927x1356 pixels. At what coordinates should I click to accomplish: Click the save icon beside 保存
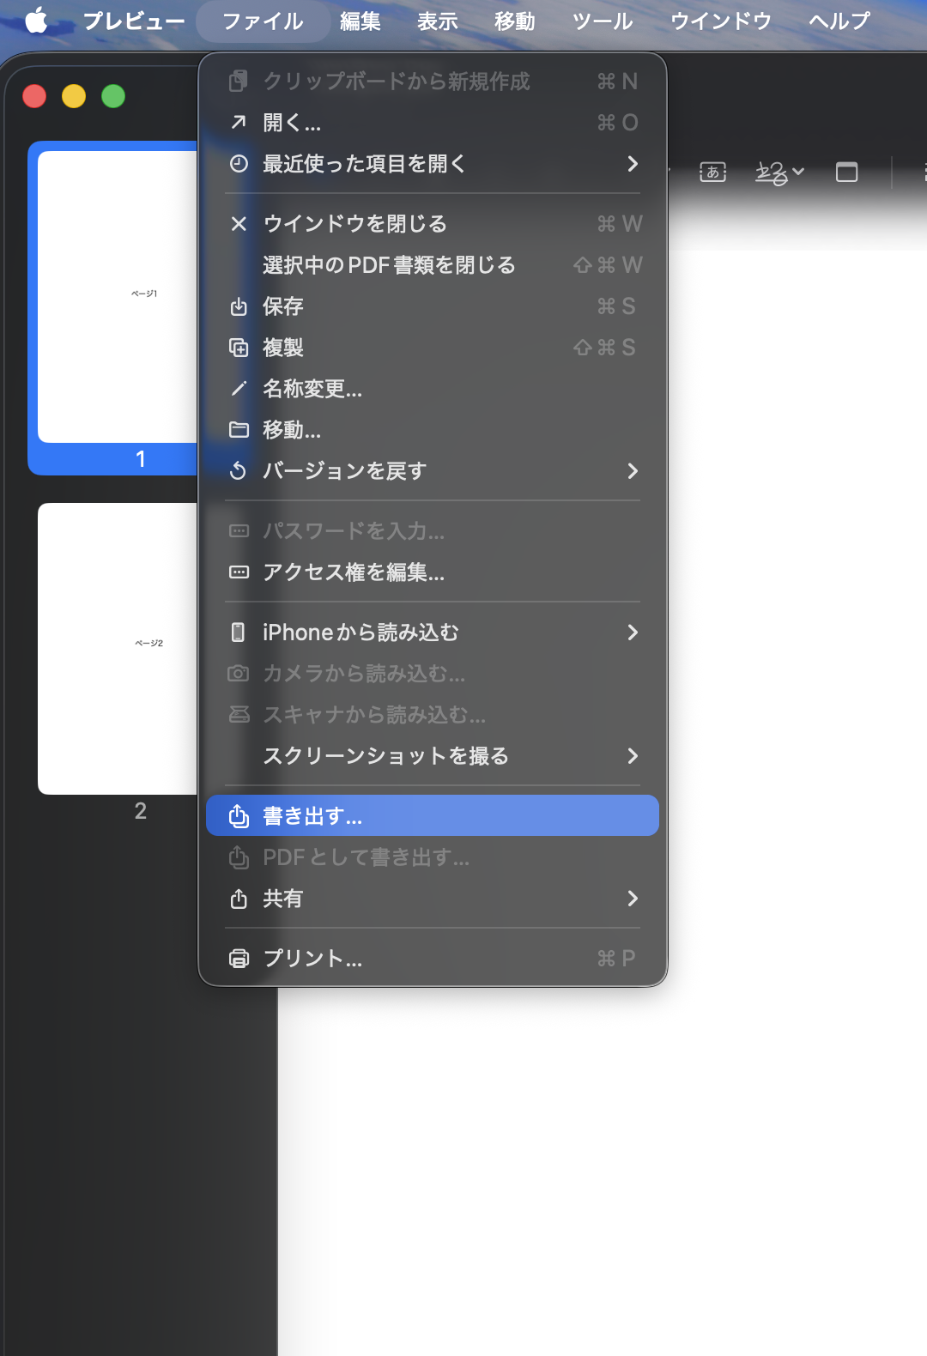239,306
